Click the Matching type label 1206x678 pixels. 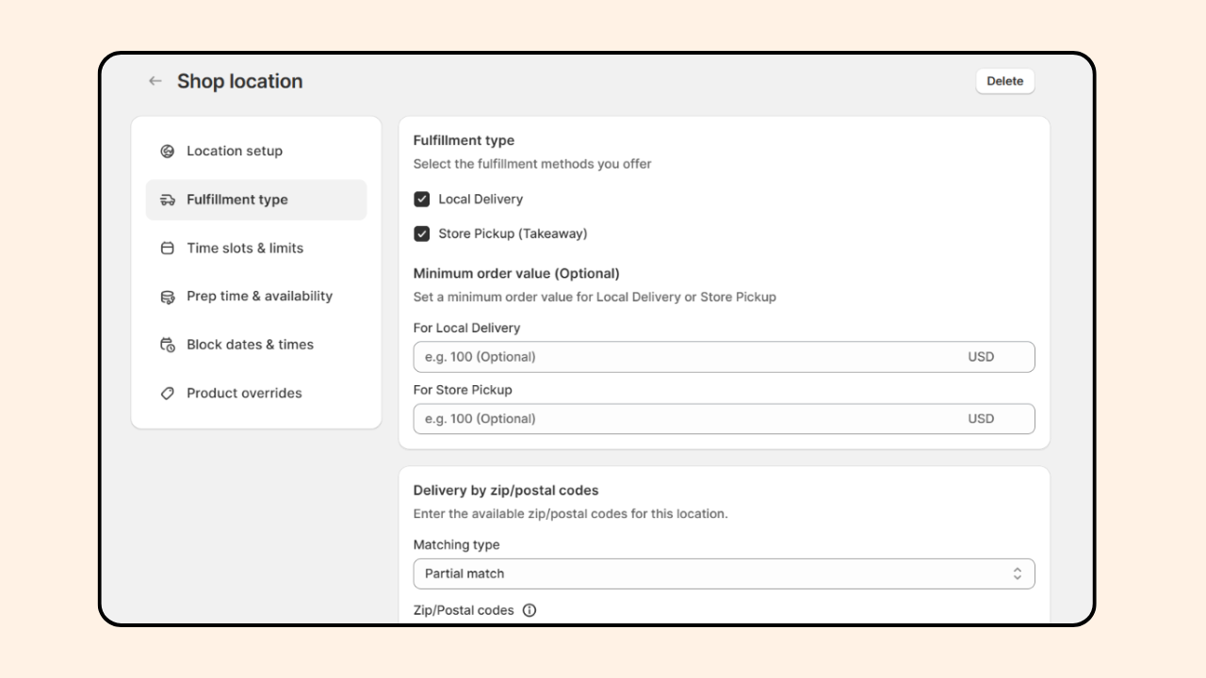coord(456,545)
